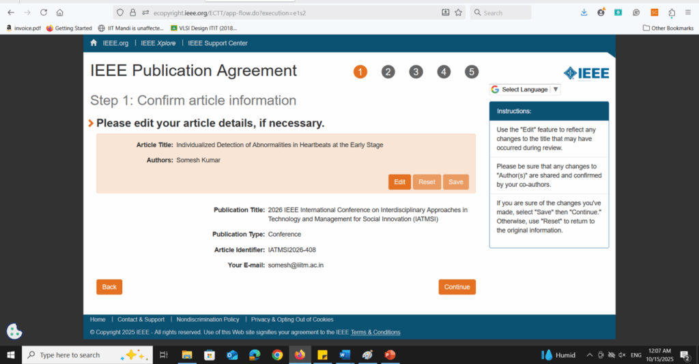The height and width of the screenshot is (364, 699).
Task: Click the IEEE home icon in top navigation
Action: click(94, 43)
